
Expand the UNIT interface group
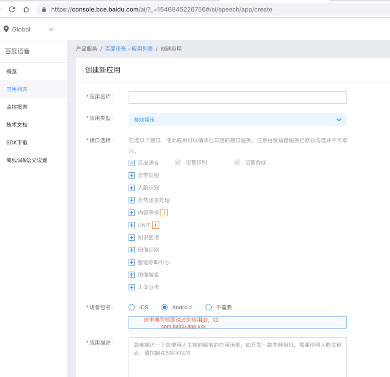(x=132, y=225)
